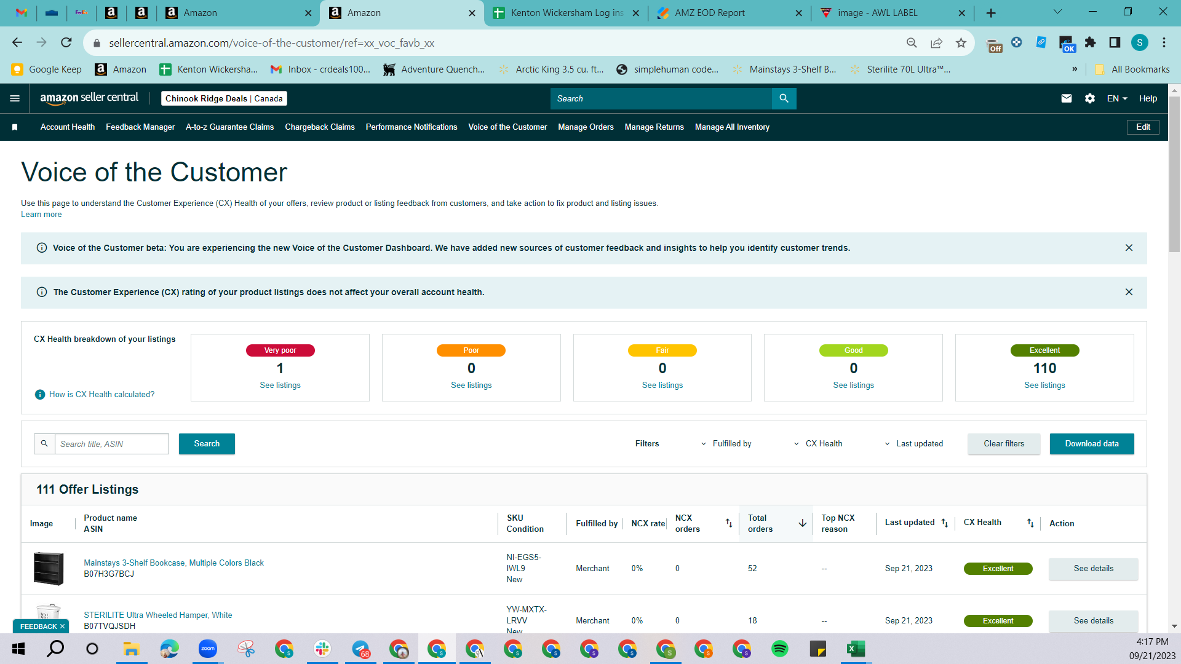This screenshot has height=664, width=1181.
Task: Click Edit in the navigation bar
Action: 1143,127
